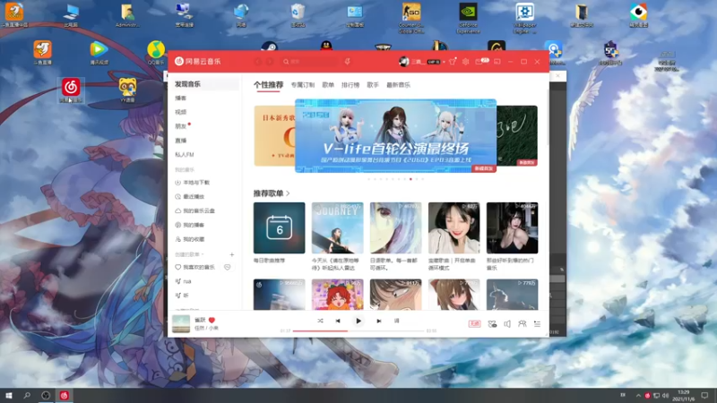Click the V-life center banner
This screenshot has height=403, width=717.
coord(395,136)
